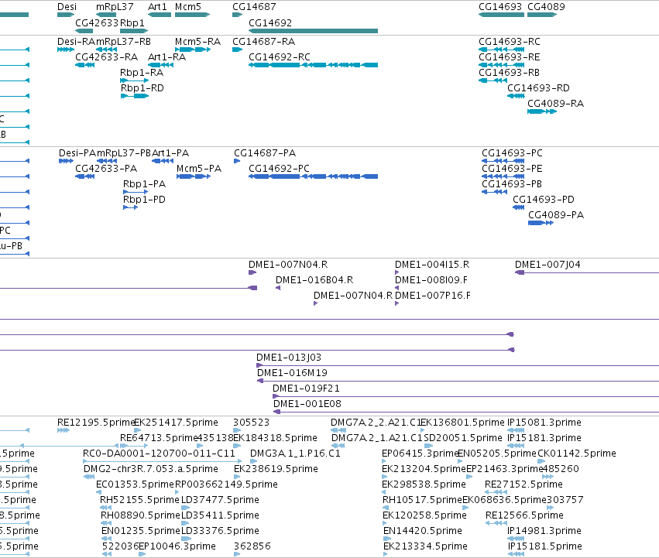The height and width of the screenshot is (558, 659).
Task: Open protein Rbp1-PA
Action: [136, 192]
